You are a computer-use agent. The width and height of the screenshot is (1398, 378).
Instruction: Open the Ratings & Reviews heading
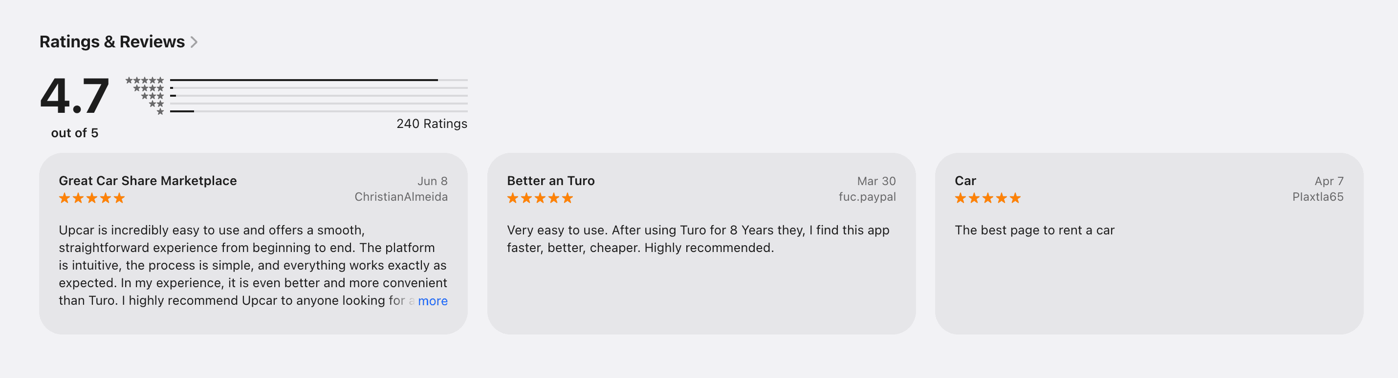(112, 42)
